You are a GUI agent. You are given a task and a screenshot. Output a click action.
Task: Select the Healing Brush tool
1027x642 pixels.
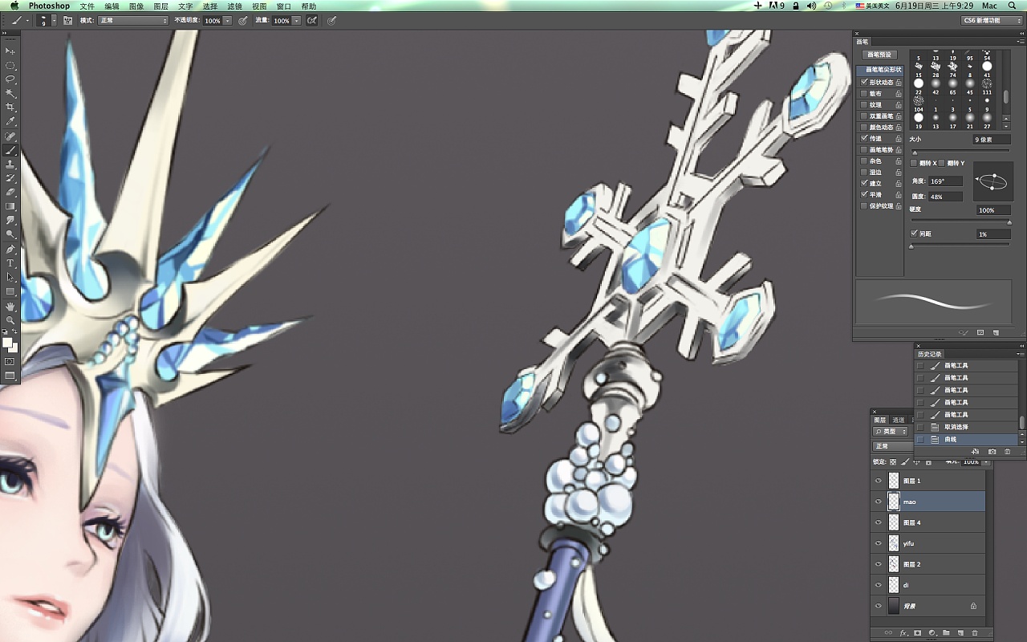(10, 136)
